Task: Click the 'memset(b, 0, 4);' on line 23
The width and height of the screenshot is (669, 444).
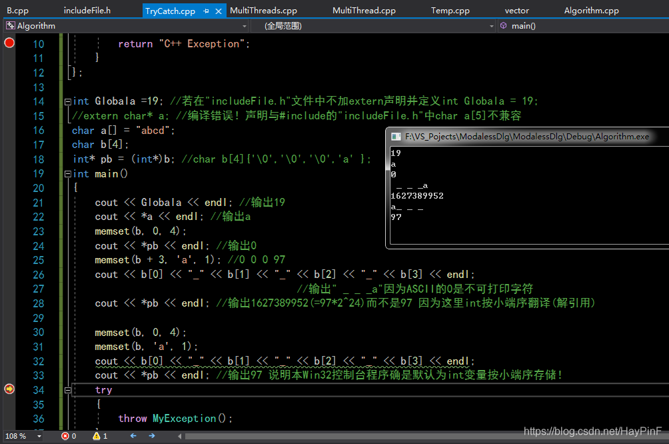Action: (141, 231)
